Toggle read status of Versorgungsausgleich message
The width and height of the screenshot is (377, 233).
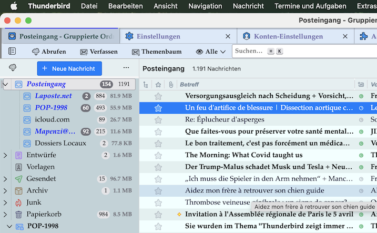pos(361,96)
